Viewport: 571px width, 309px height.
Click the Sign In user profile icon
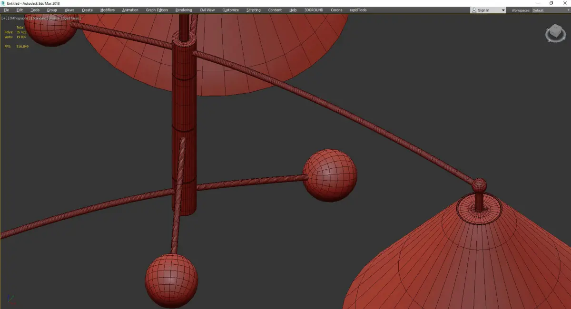(474, 10)
